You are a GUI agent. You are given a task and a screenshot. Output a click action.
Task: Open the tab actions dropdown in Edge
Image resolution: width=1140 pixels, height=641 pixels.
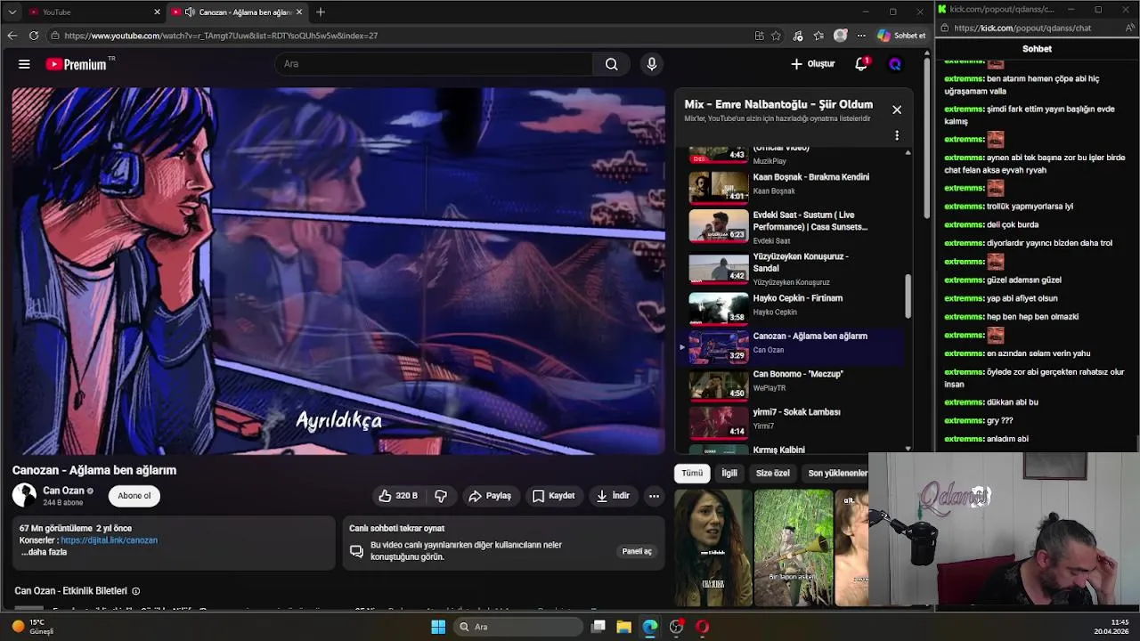point(12,12)
